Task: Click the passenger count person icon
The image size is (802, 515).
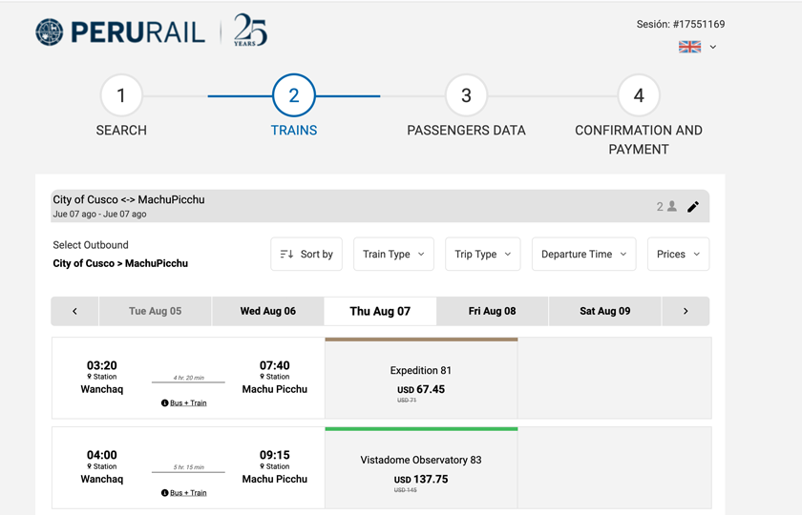Action: tap(672, 207)
